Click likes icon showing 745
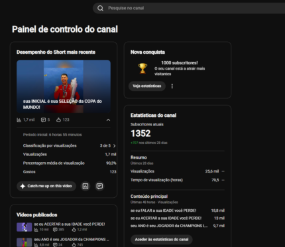 coord(74,245)
